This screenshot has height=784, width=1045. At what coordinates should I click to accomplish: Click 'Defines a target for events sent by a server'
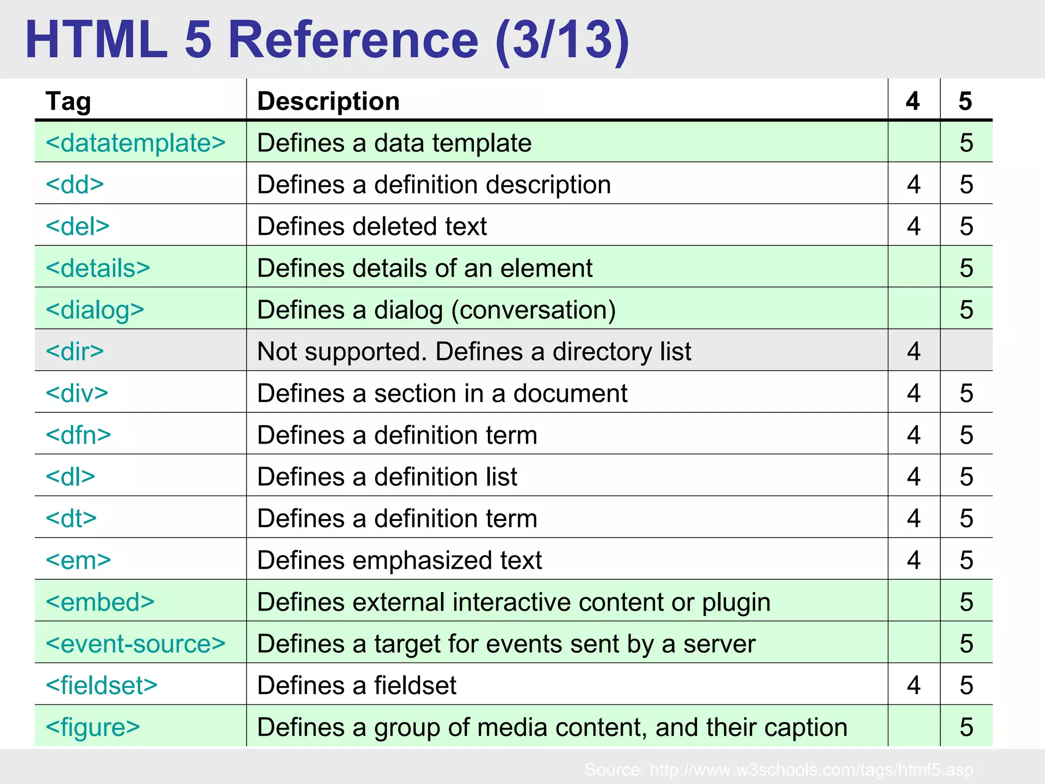pos(506,644)
